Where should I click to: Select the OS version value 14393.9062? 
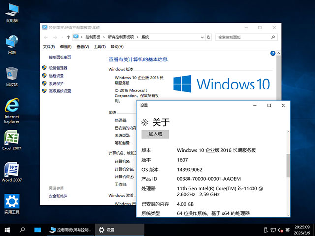tap(189, 170)
